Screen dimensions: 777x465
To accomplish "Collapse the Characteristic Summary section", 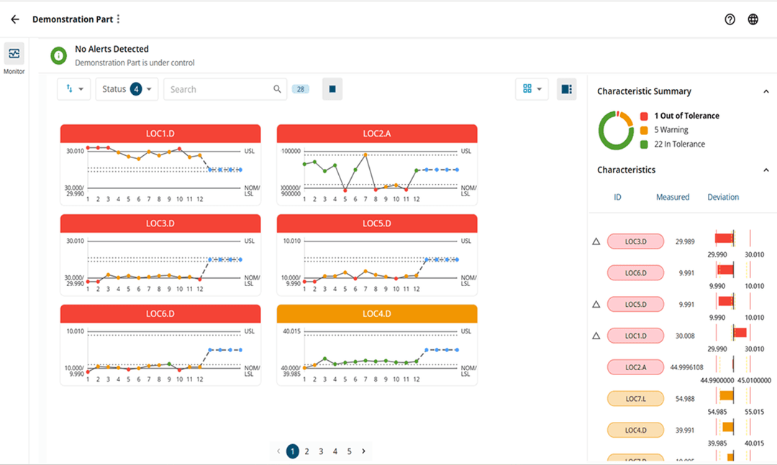I will pyautogui.click(x=766, y=91).
